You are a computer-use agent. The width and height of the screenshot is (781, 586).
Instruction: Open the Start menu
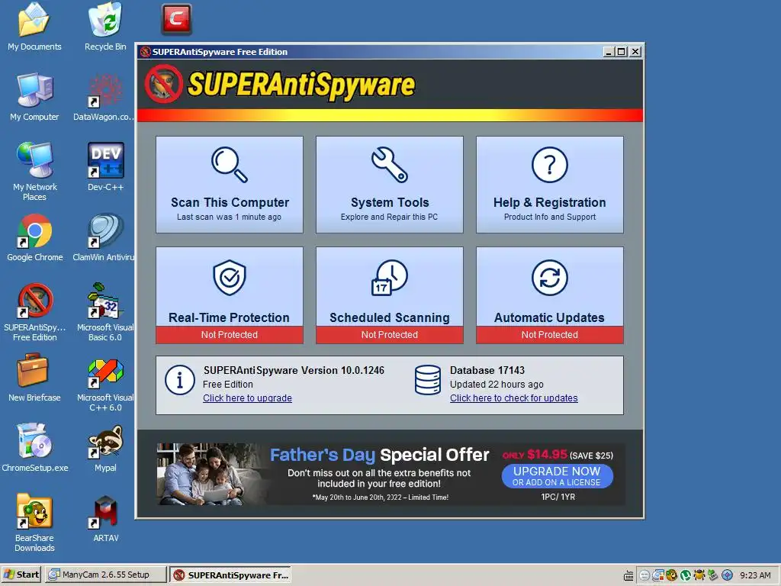click(x=21, y=575)
